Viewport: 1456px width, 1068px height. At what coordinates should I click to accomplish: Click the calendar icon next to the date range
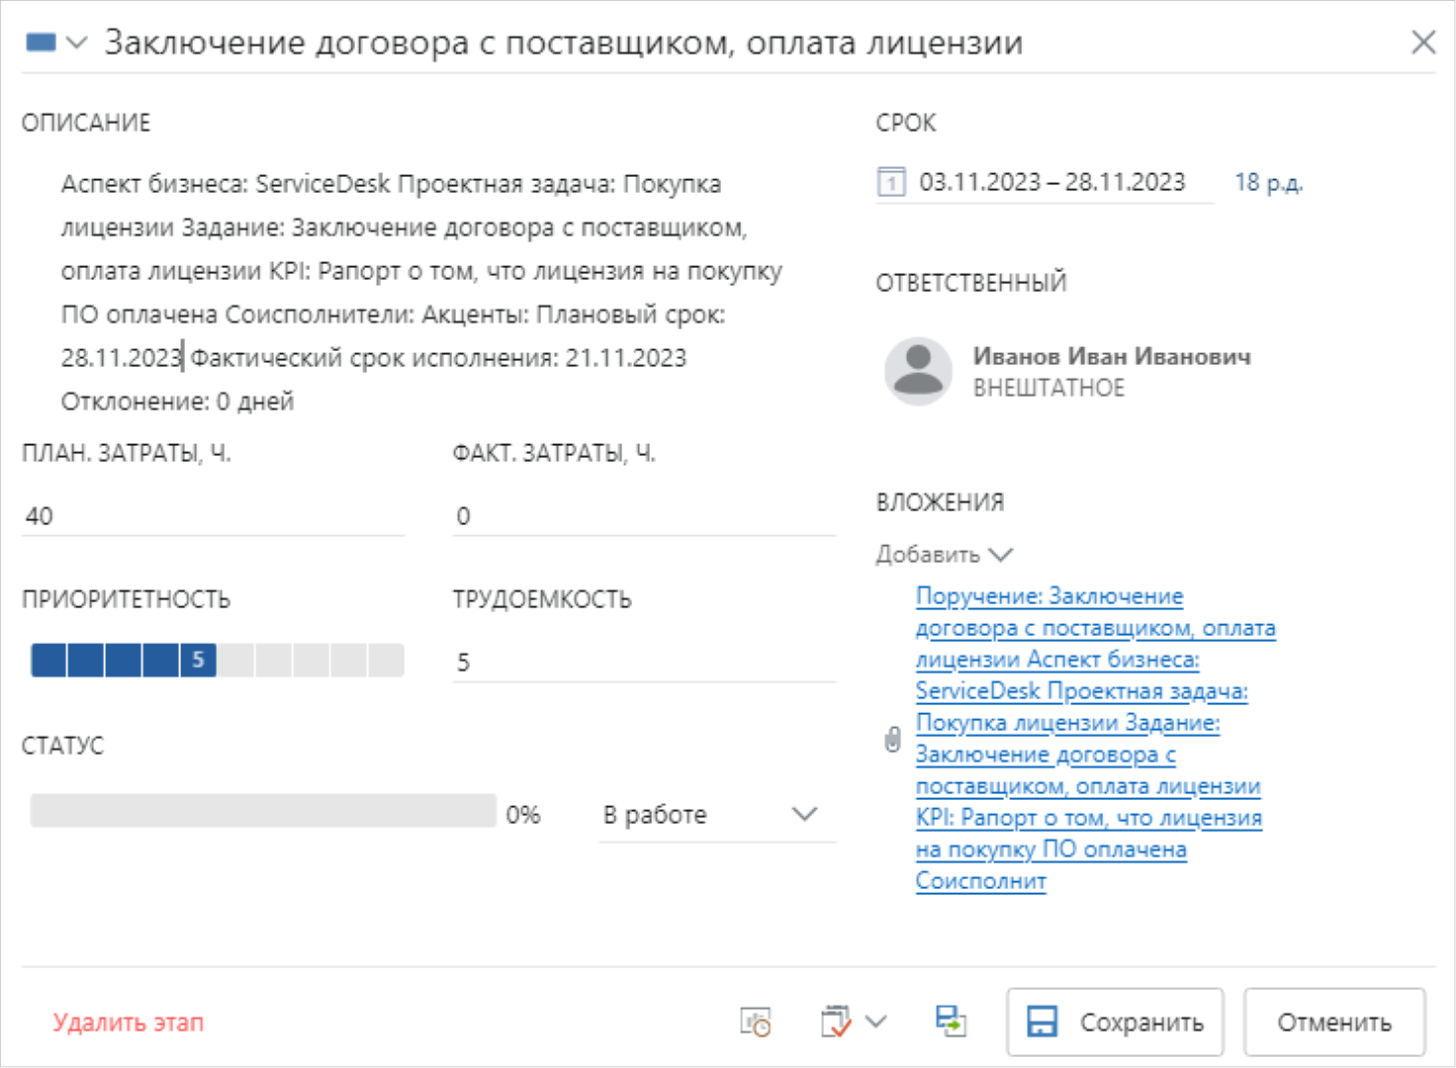(891, 183)
